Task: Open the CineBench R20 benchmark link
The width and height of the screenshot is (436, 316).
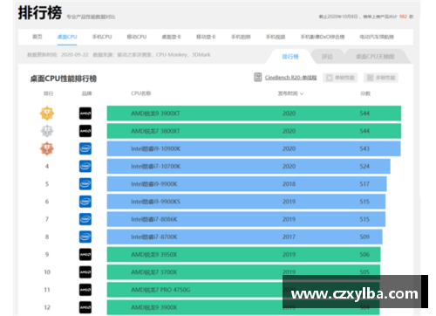Action: [290, 78]
